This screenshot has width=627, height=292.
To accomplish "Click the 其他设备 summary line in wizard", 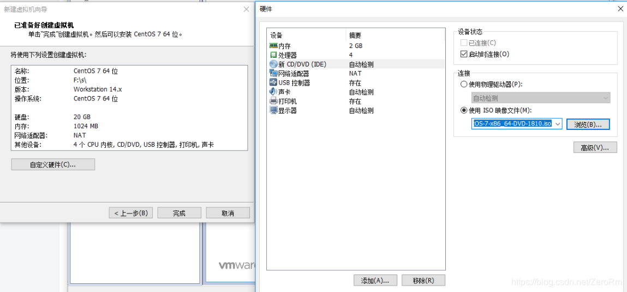I will (x=114, y=145).
